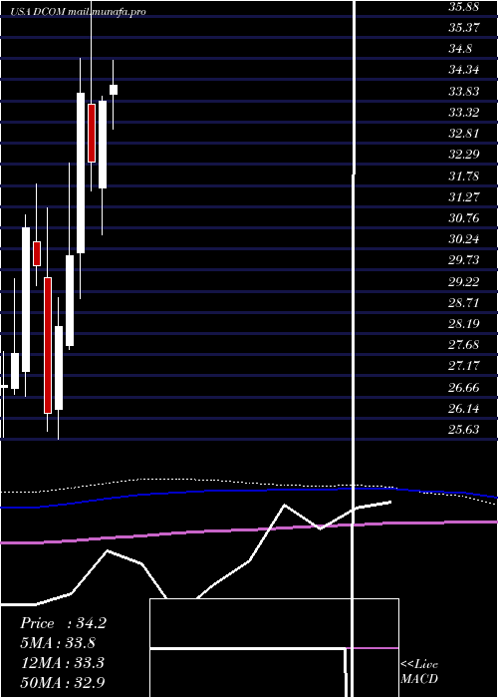Click the 34.34 price axis label
The width and height of the screenshot is (498, 698).
coord(464,70)
